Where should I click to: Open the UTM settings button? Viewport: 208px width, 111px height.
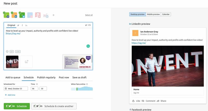[x=18, y=51]
